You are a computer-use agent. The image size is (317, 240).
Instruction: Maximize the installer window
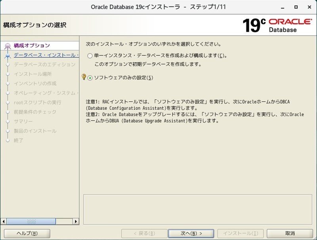click(x=296, y=7)
